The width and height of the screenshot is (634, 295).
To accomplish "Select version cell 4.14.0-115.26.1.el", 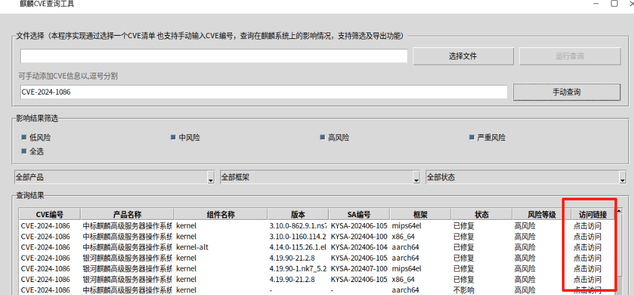I will [x=298, y=247].
